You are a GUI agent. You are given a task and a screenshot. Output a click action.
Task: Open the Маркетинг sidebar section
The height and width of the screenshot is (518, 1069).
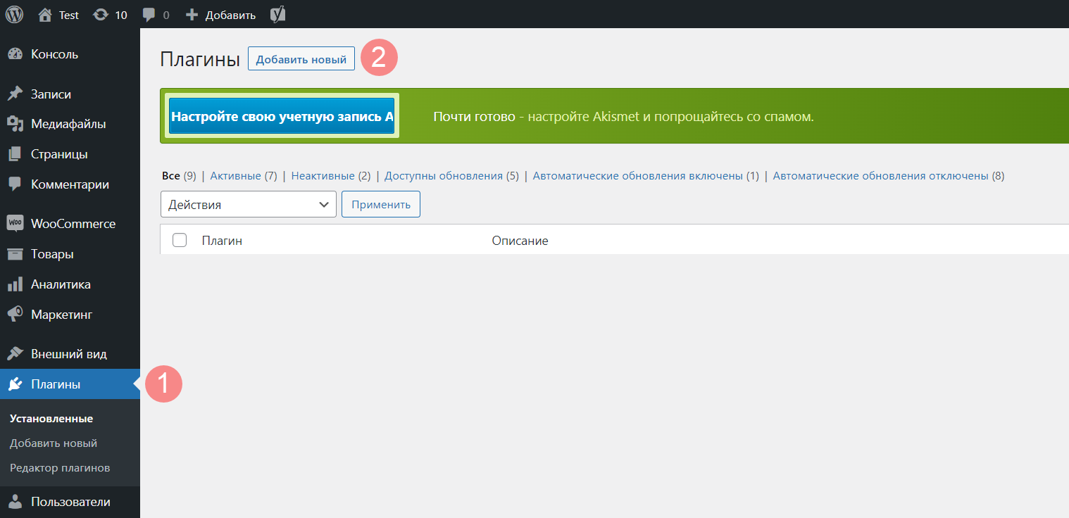[61, 315]
